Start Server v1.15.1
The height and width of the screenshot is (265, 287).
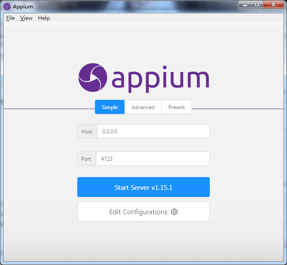(143, 187)
